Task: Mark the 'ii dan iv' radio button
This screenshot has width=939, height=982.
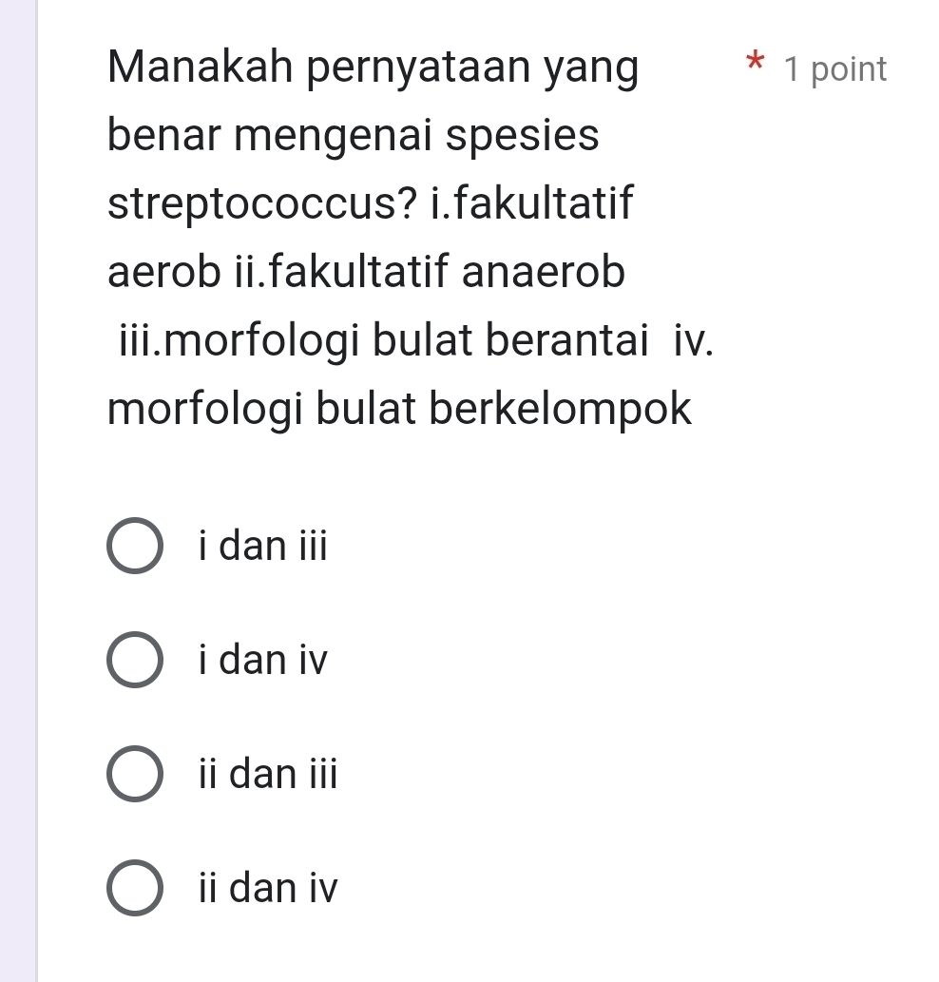Action: pos(133,888)
